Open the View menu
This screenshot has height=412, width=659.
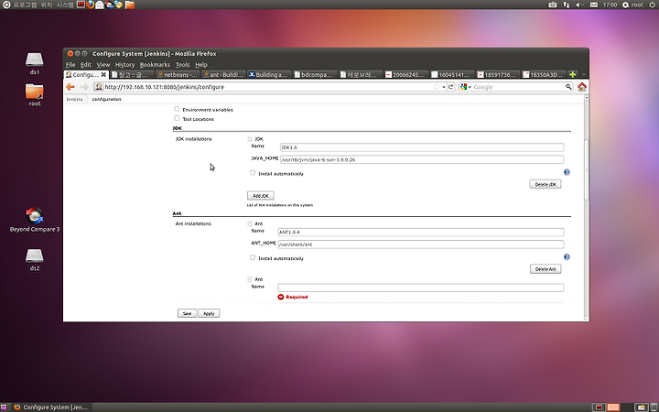coord(103,65)
